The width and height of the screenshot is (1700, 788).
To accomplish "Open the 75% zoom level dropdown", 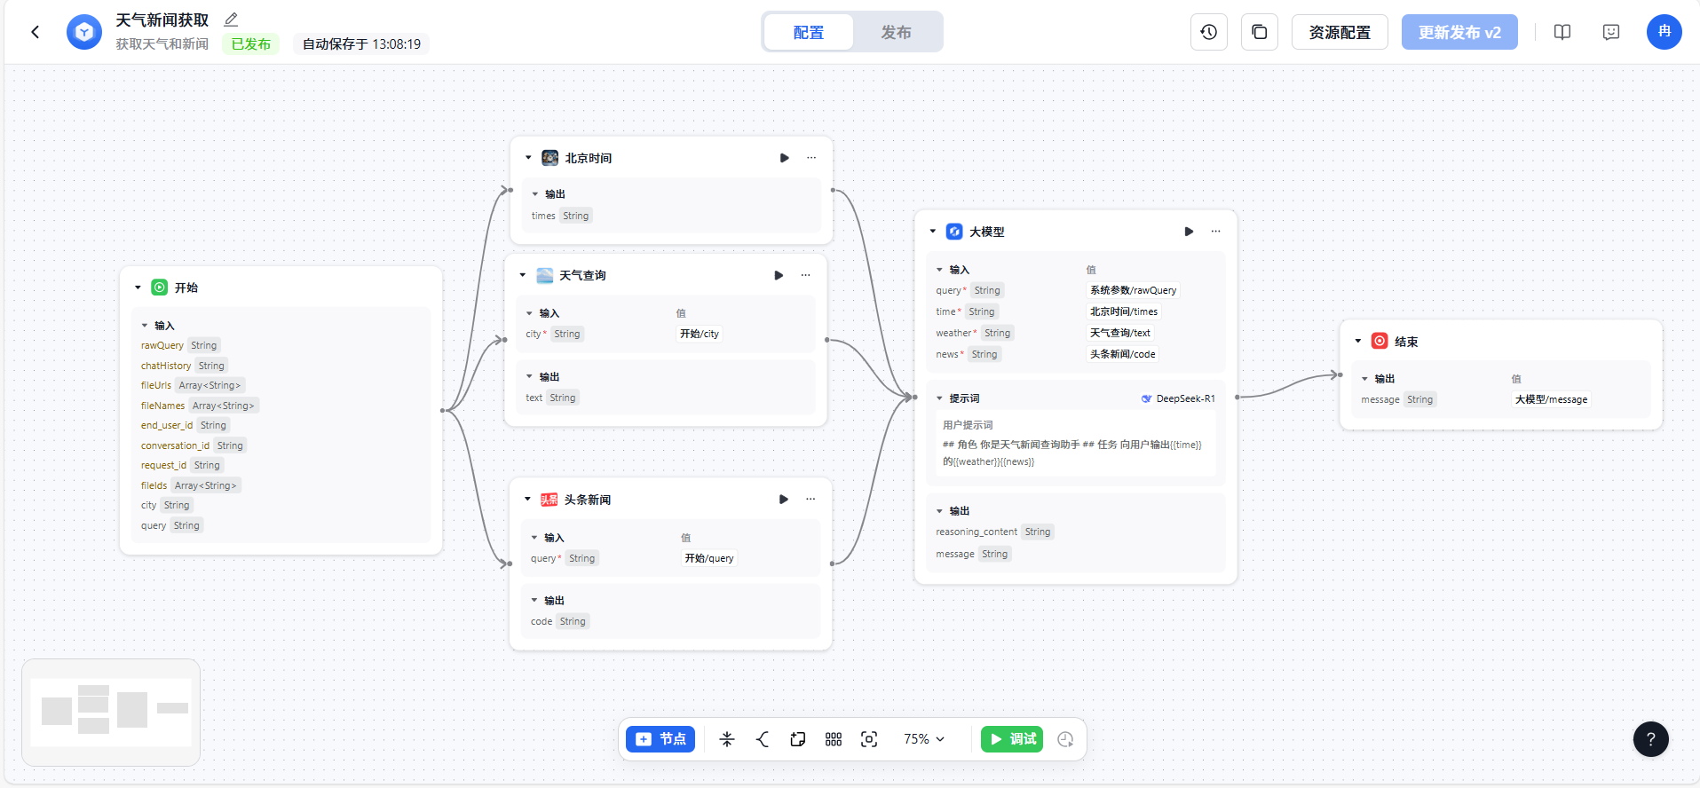I will pos(924,739).
